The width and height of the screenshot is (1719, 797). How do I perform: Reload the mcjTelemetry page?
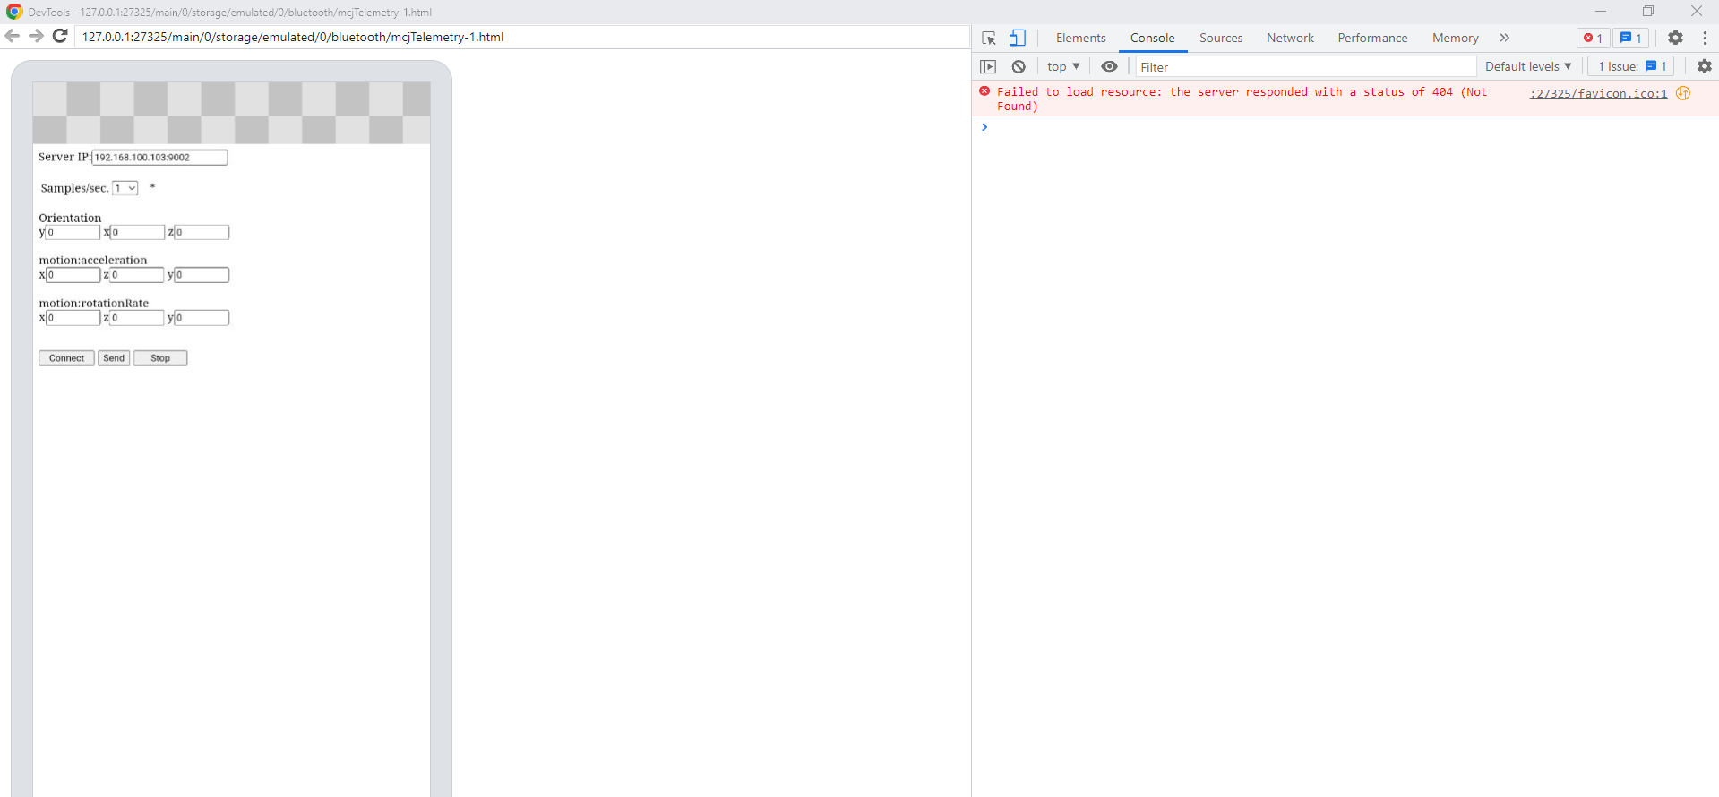[60, 36]
